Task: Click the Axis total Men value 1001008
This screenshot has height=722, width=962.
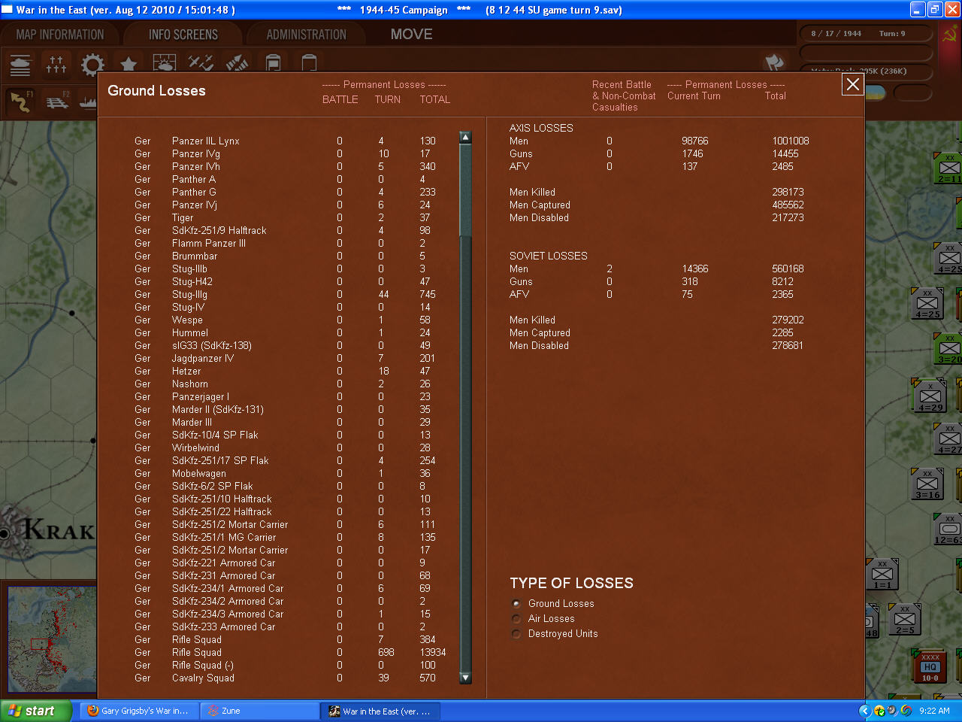Action: 791,141
